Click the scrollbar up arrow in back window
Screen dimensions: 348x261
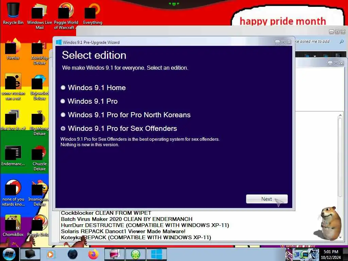(340, 115)
